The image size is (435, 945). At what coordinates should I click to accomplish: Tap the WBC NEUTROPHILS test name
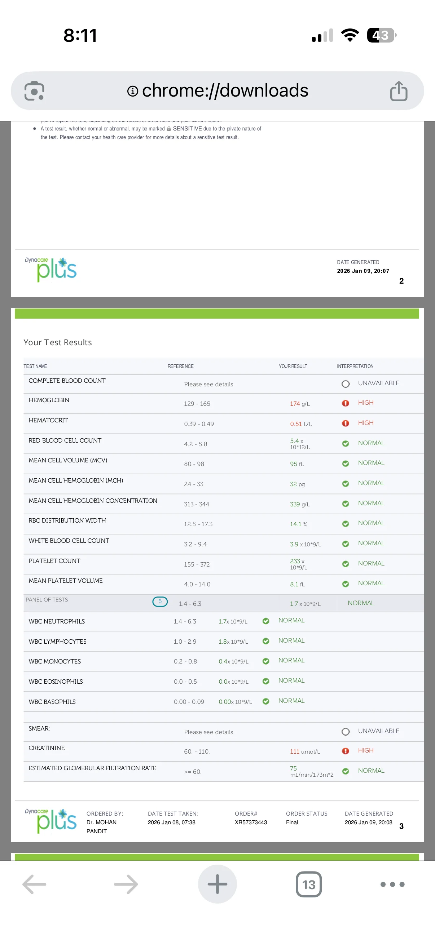coord(57,621)
